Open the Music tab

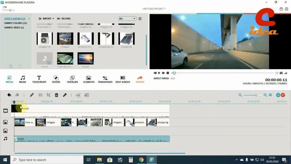point(23,79)
